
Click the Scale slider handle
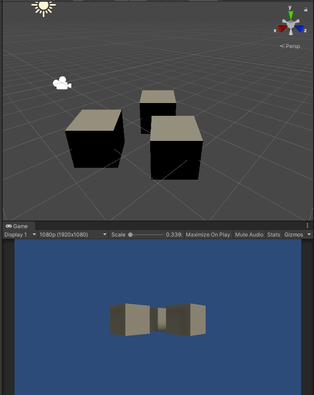point(130,235)
